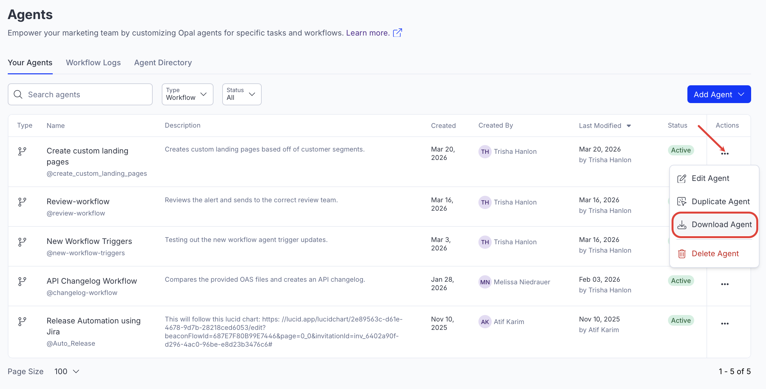Viewport: 766px width, 389px height.
Task: Open the Status All filter dropdown
Action: (242, 94)
